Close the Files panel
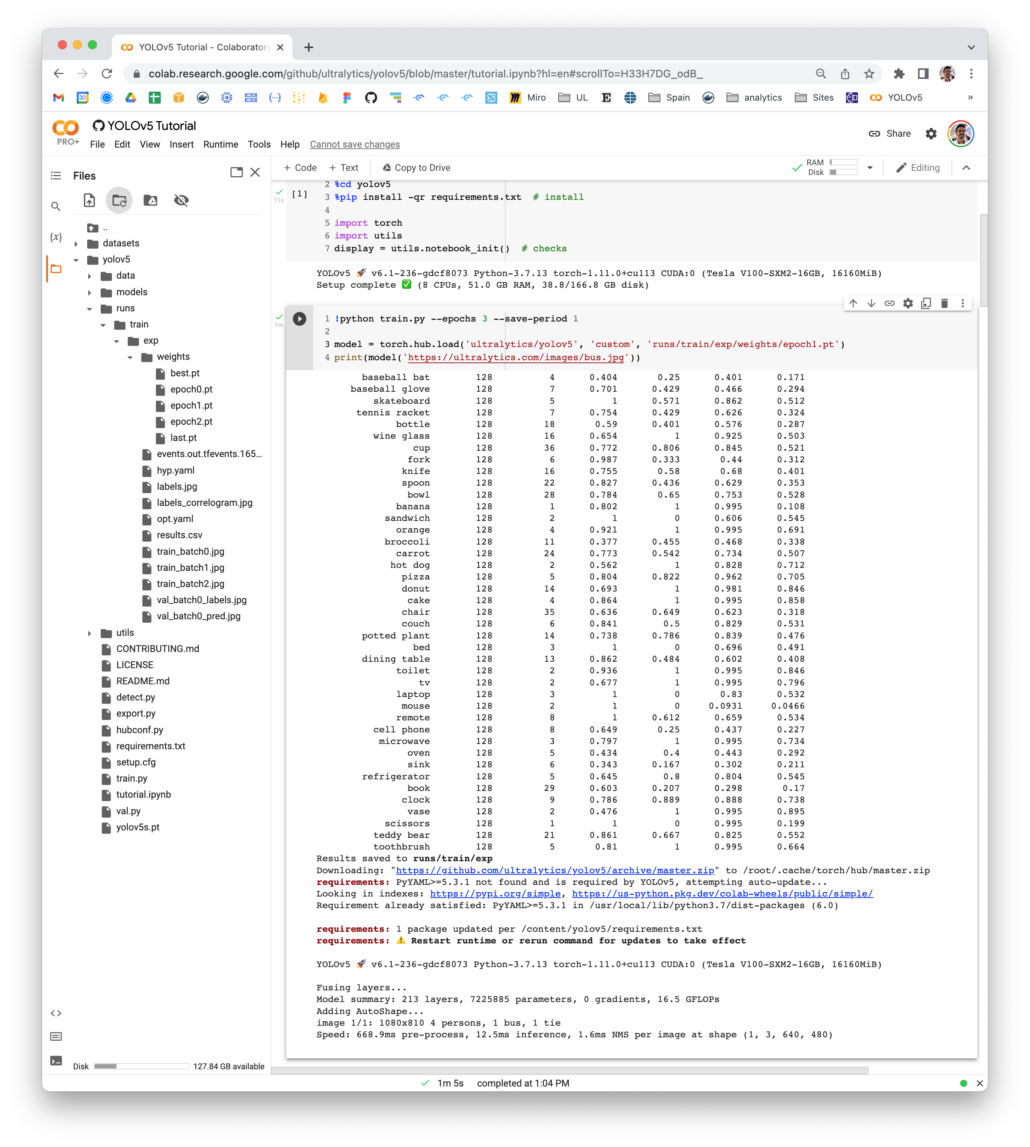Viewport: 1030px width, 1147px height. (255, 173)
